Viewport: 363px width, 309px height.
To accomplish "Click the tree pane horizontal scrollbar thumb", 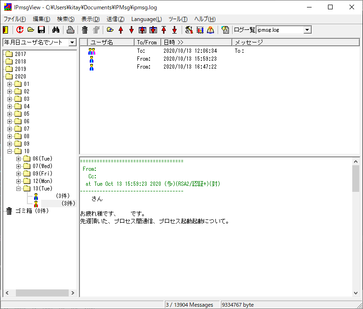I will tap(42, 293).
